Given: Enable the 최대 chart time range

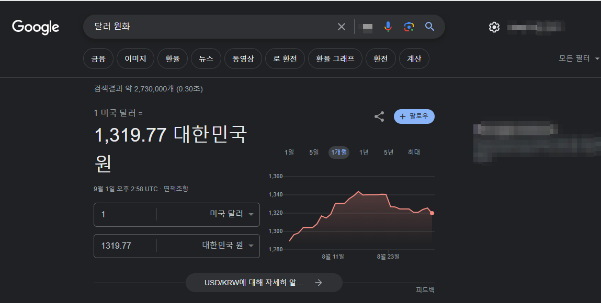Looking at the screenshot, I should (413, 152).
